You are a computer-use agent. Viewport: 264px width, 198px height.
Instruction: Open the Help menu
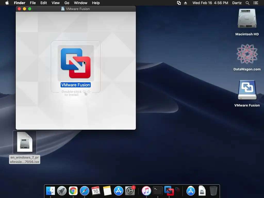(96, 3)
